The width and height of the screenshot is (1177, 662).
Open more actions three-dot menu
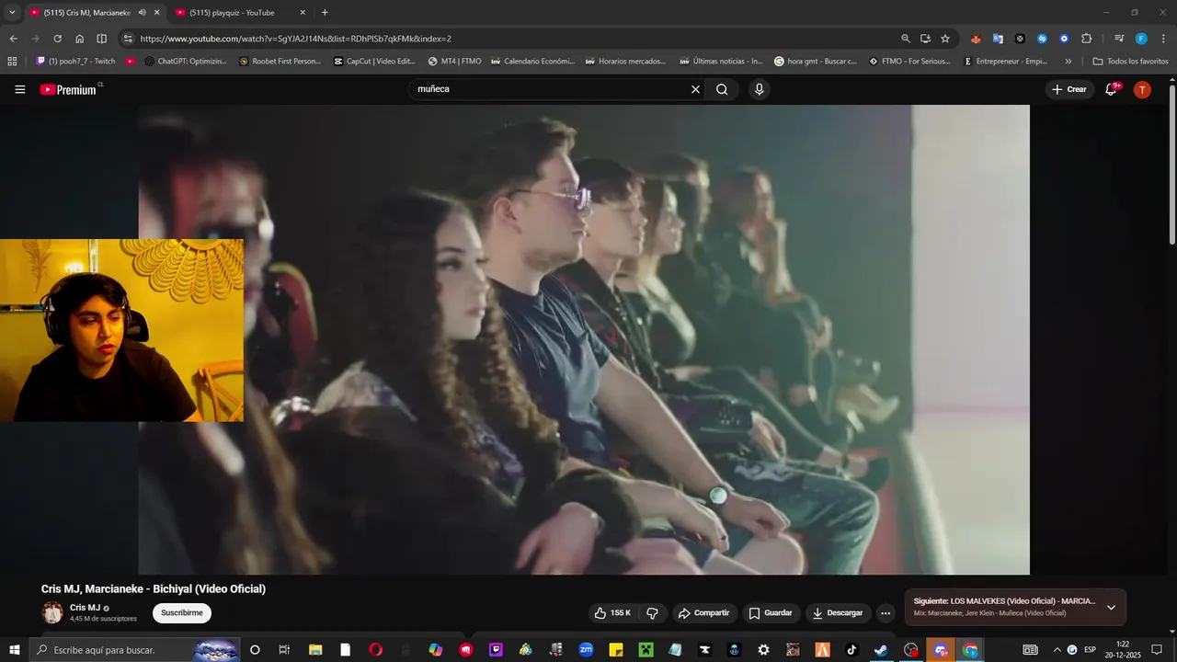tap(886, 612)
